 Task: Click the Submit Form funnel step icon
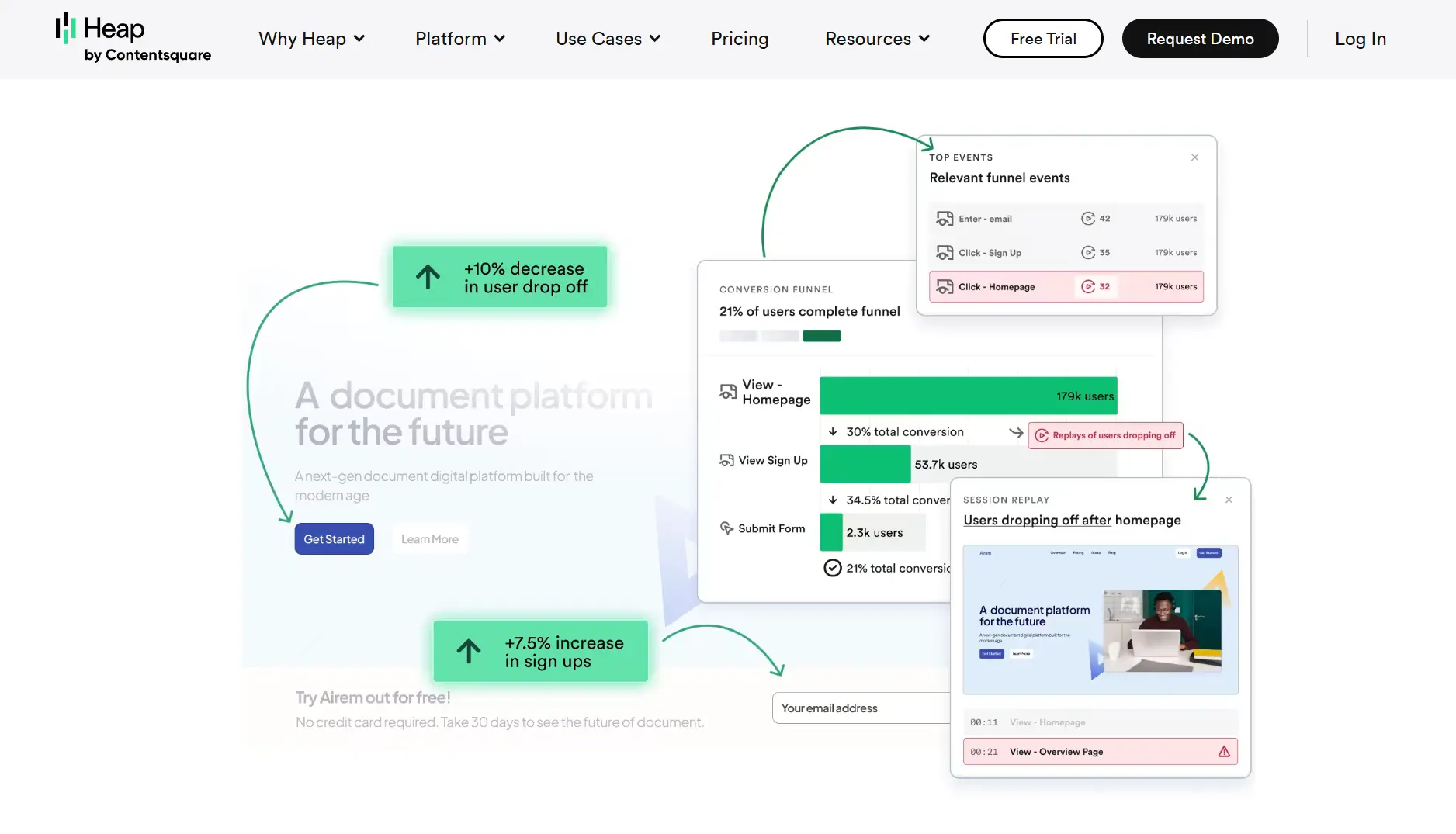[x=726, y=528]
